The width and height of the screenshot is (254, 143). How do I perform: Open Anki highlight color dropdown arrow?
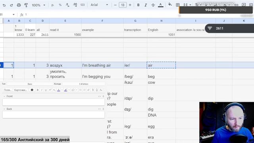click(69, 90)
